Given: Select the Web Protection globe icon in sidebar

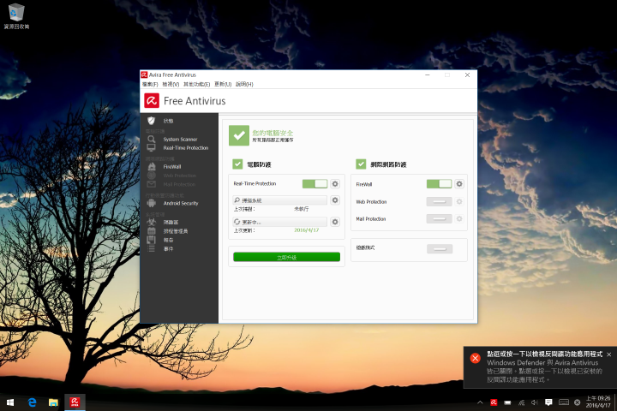Looking at the screenshot, I should tap(152, 176).
